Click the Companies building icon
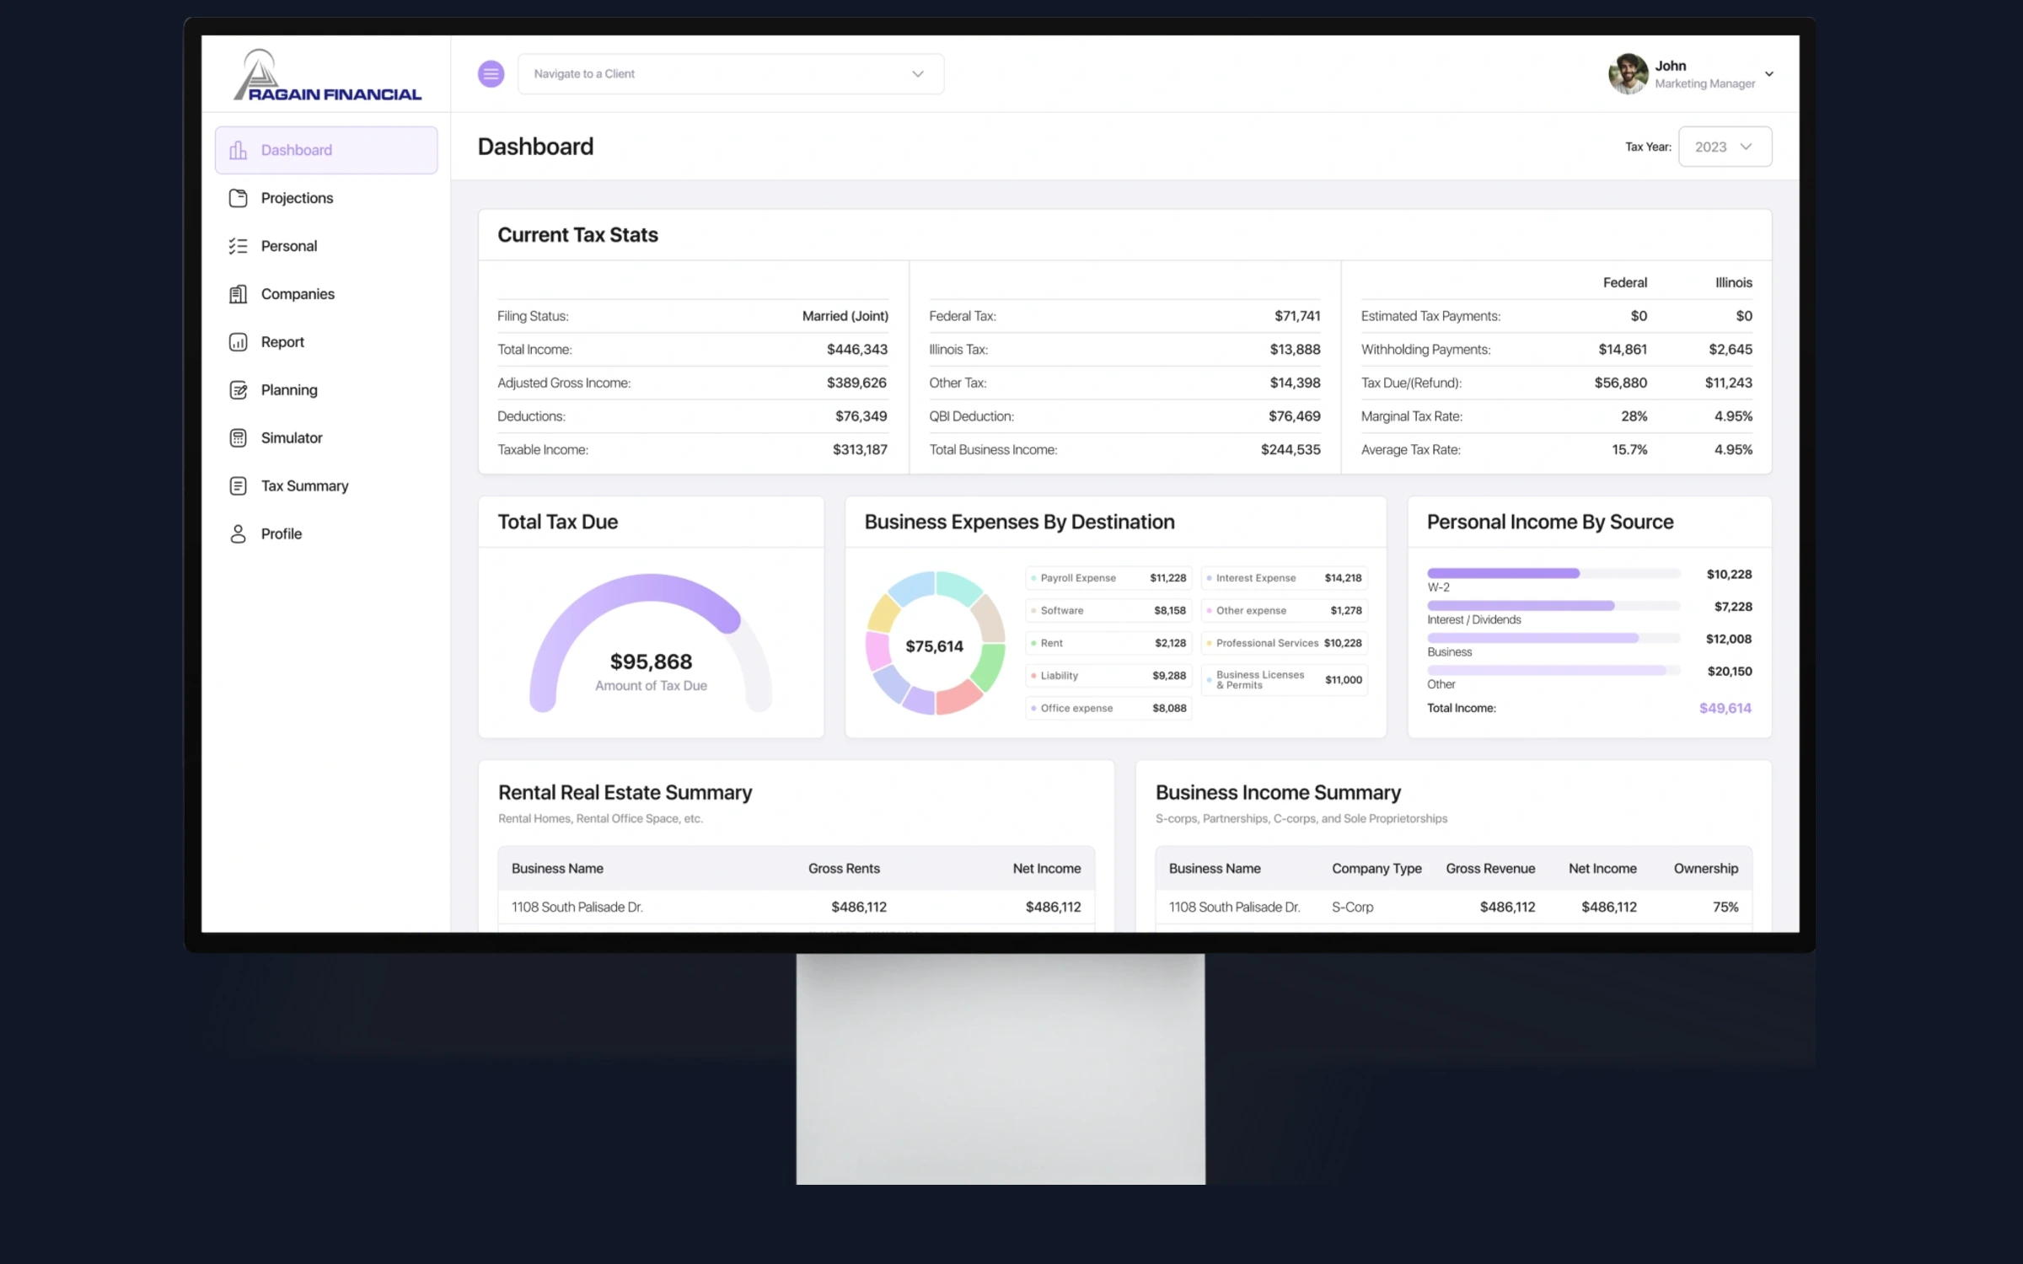This screenshot has height=1264, width=2023. 239,294
